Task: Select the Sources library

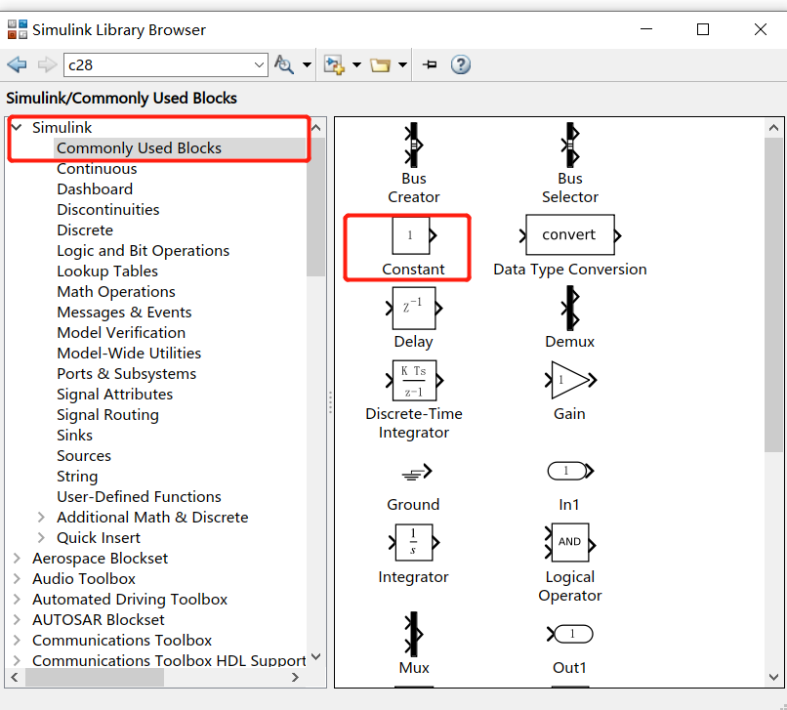Action: pos(84,456)
